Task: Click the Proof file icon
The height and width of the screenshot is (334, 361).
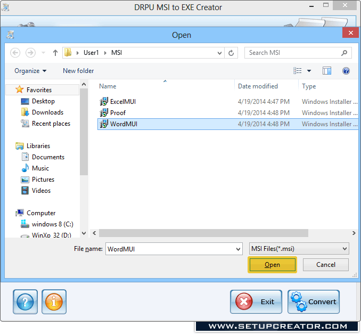Action: pyautogui.click(x=104, y=112)
